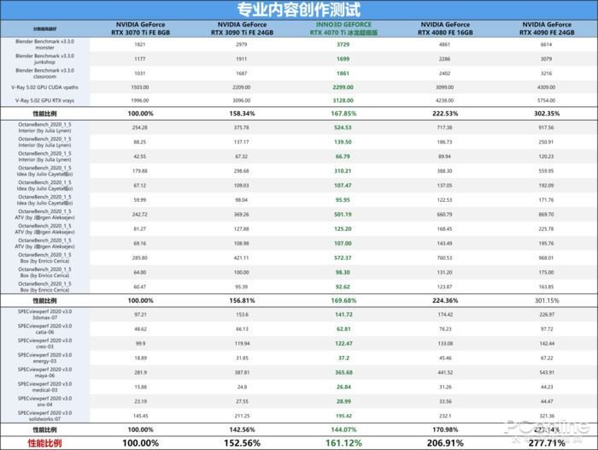Click the SPECviewperf 2020 v3.0 solidworks-07 label
The width and height of the screenshot is (598, 450).
44,416
